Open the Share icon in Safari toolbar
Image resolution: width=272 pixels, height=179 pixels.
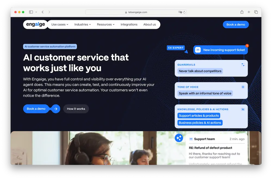pyautogui.click(x=242, y=12)
